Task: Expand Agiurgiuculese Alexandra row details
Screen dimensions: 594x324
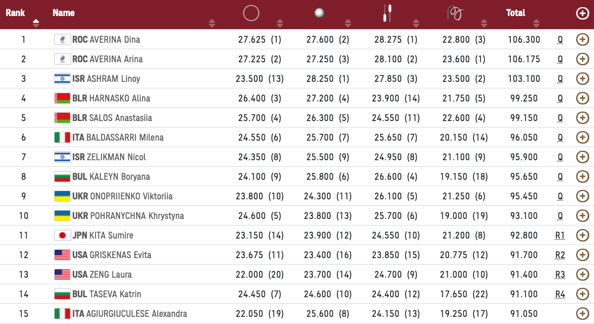Action: click(x=582, y=314)
